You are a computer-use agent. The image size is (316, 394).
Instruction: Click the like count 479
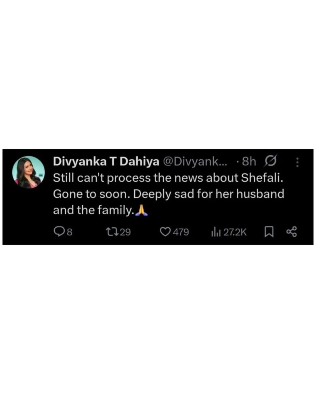tap(181, 232)
